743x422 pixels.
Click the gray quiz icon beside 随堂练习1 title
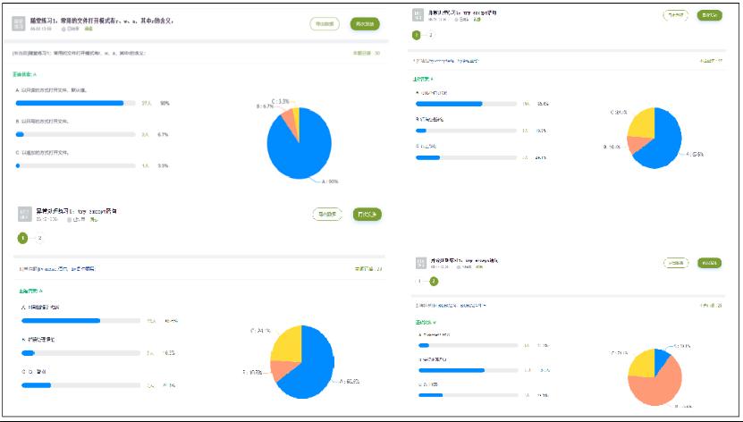(20, 24)
